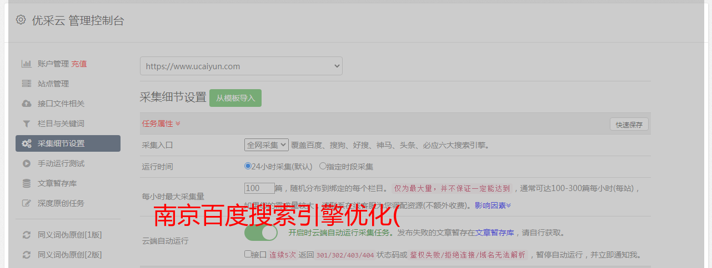Click the server icon for 站点管理

(26, 84)
